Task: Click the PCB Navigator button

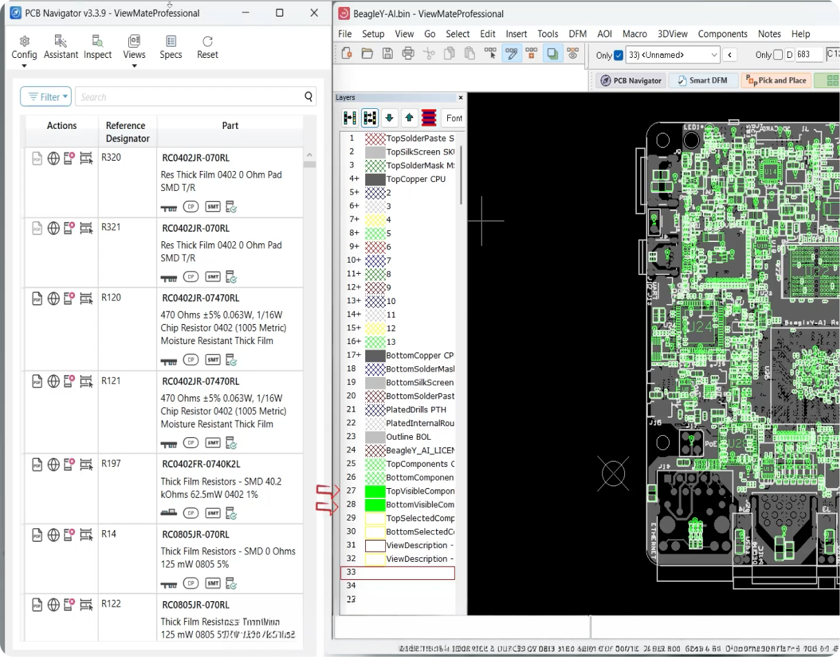Action: 631,81
